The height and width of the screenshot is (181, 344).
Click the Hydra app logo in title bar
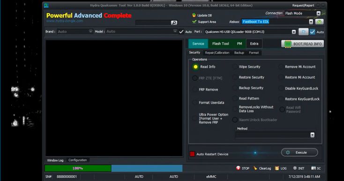[46, 5]
